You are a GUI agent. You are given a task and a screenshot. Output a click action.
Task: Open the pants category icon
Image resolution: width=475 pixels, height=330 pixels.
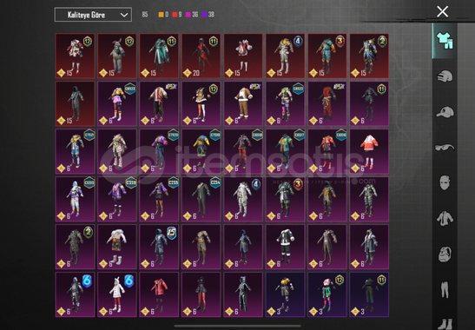tap(445, 289)
